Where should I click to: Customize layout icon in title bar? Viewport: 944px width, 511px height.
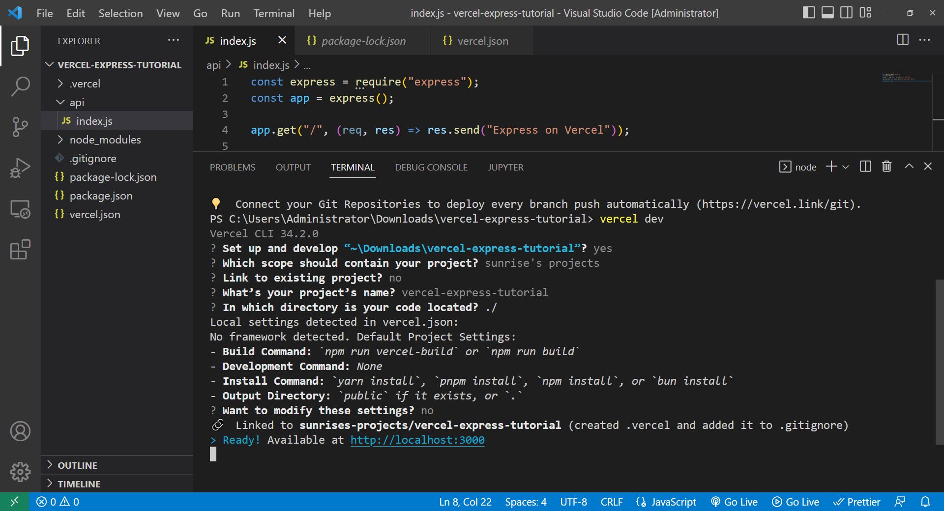point(865,13)
